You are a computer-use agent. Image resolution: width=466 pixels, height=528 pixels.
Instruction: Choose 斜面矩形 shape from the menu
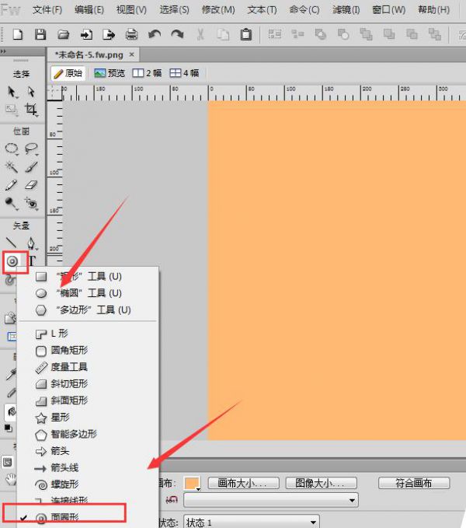coord(88,400)
